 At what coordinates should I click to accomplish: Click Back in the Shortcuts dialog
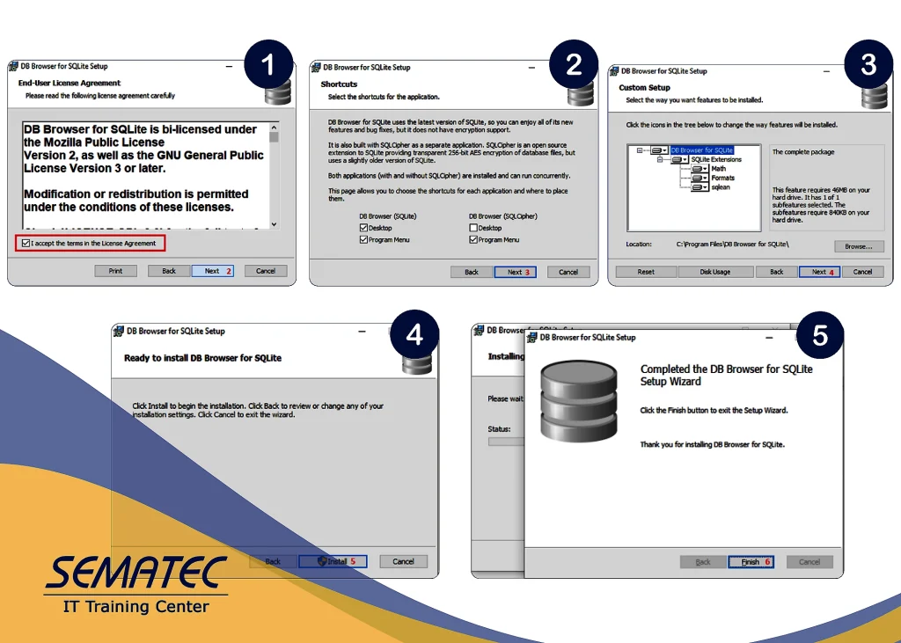coord(472,273)
